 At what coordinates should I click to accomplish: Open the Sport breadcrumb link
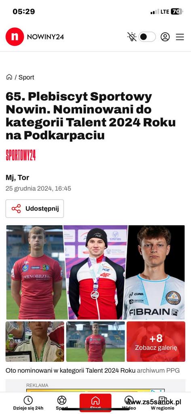pyautogui.click(x=26, y=77)
